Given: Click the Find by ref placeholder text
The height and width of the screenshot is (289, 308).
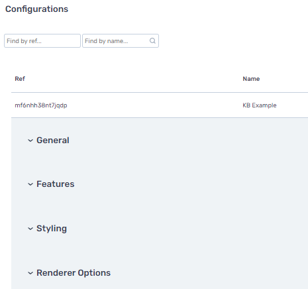Looking at the screenshot, I should [24, 41].
